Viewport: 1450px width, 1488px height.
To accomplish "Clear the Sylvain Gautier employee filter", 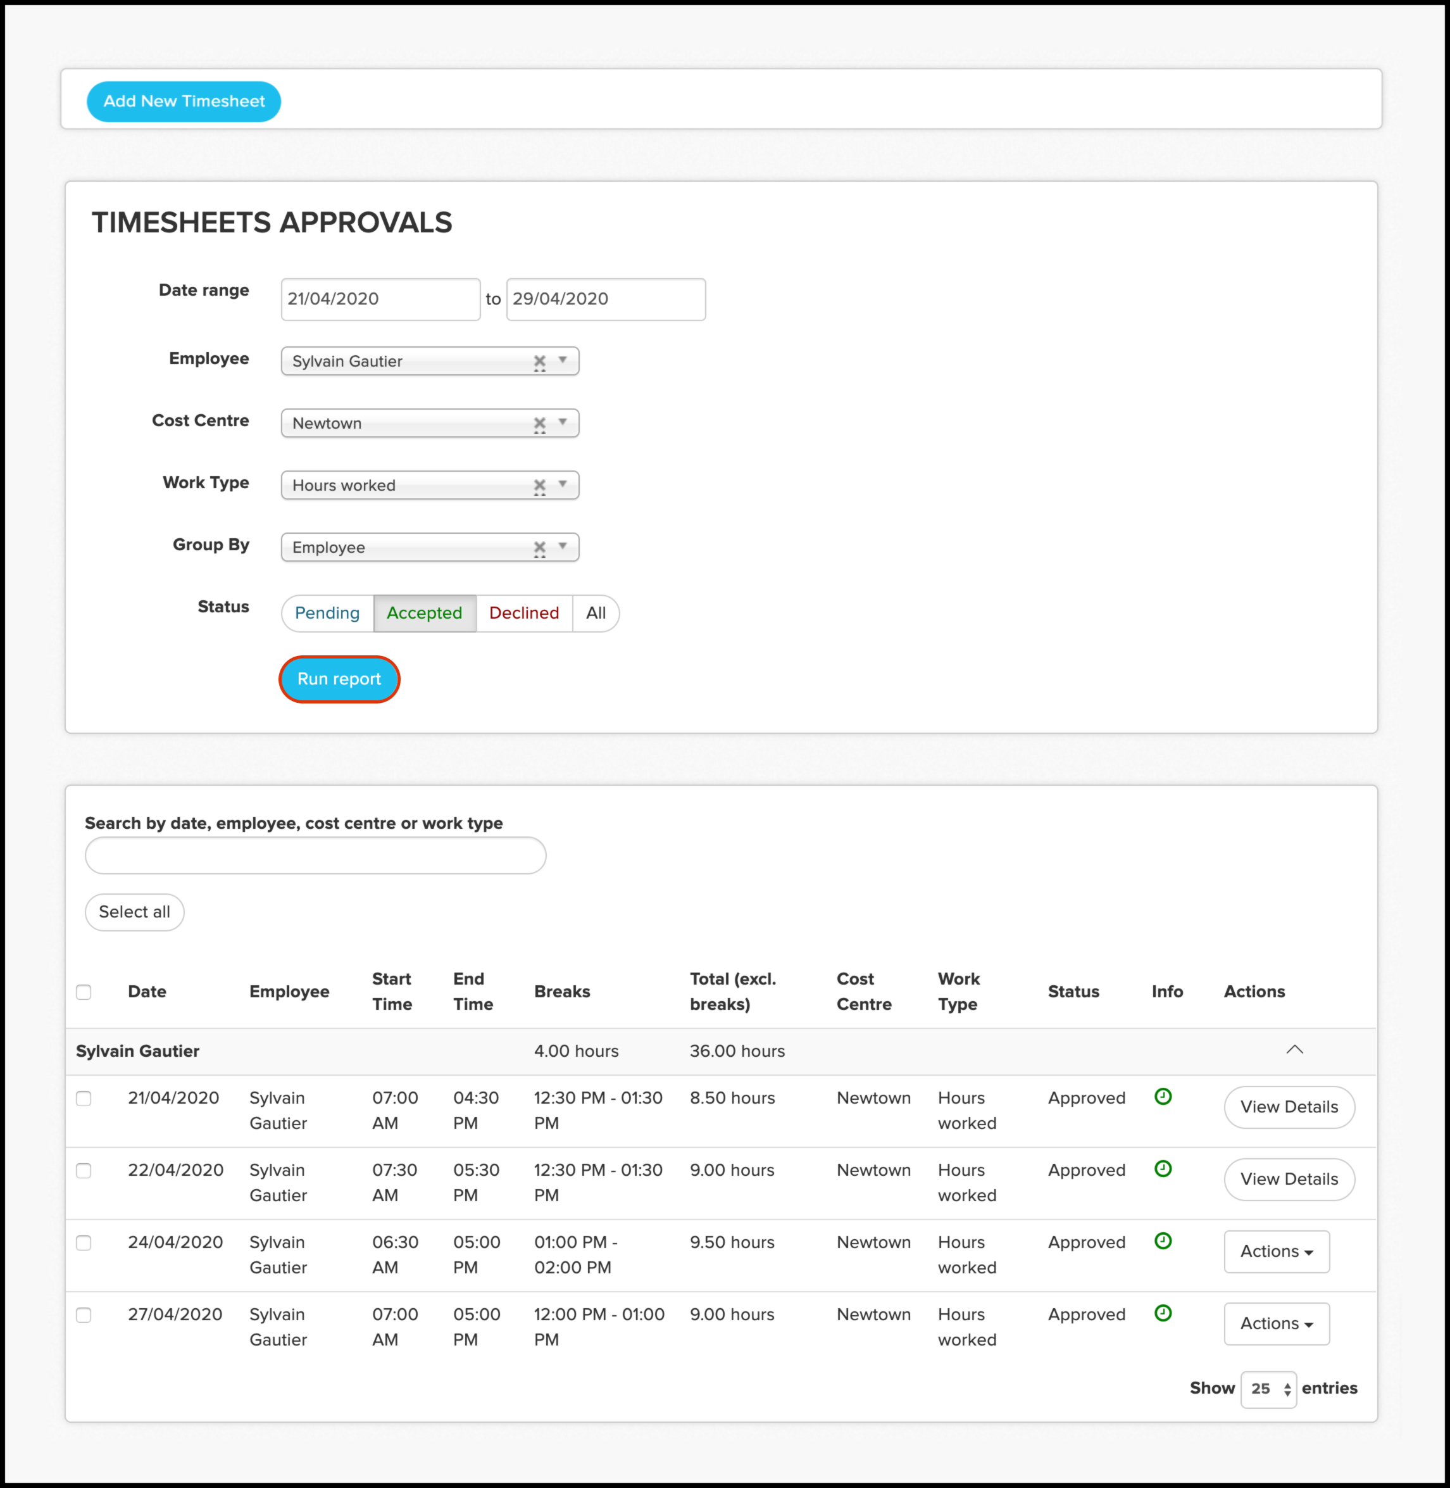I will coord(539,361).
